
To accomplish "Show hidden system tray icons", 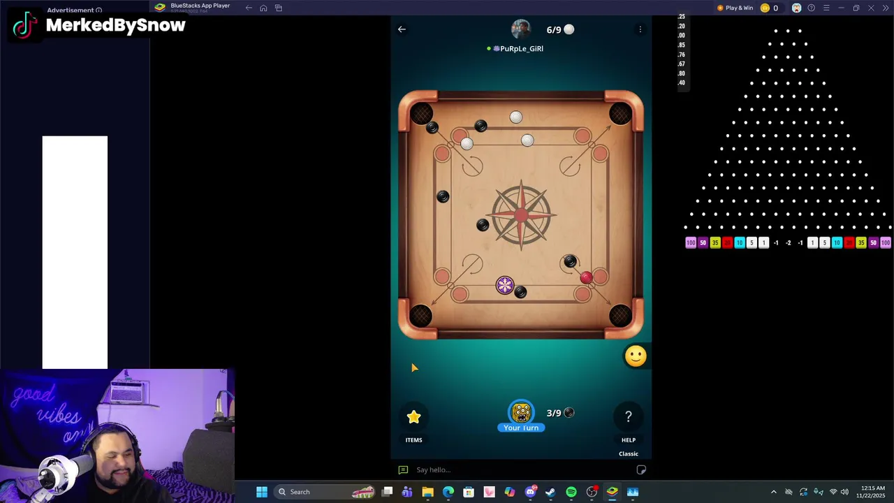I will pos(773,492).
